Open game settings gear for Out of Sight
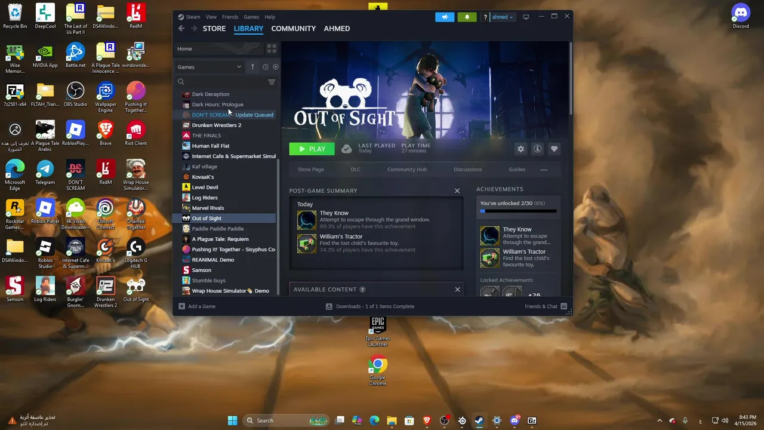 coord(520,149)
